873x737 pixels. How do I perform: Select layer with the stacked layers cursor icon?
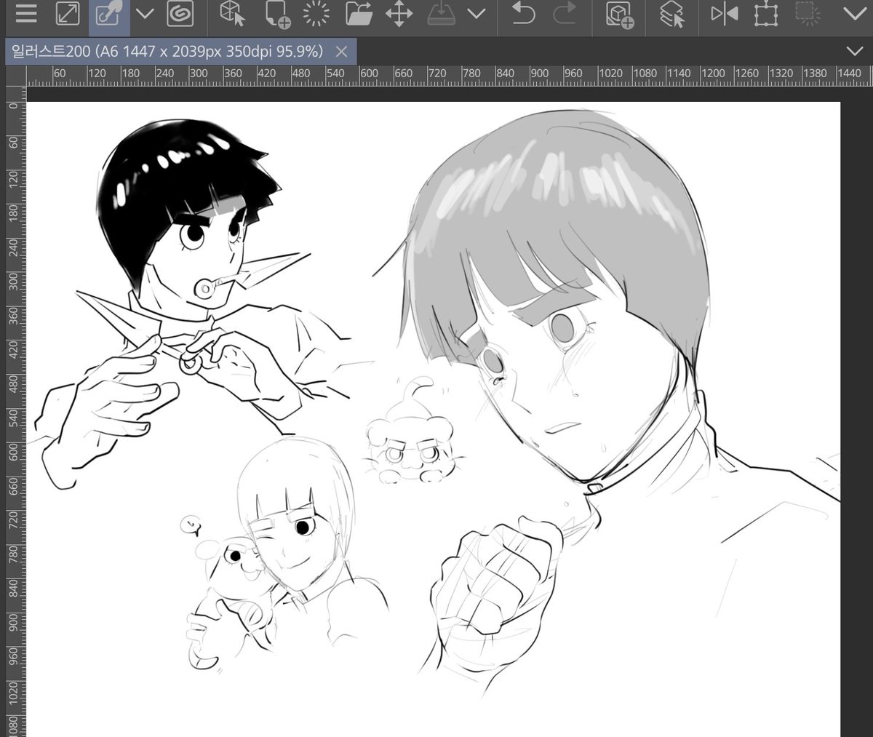pos(671,14)
